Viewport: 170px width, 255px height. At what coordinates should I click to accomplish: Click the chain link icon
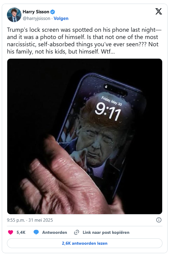[77, 232]
